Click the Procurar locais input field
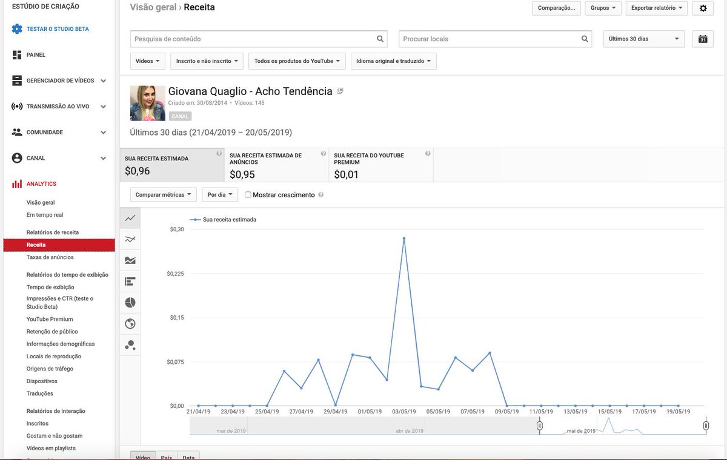Viewport: 727px width, 460px height. (495, 39)
